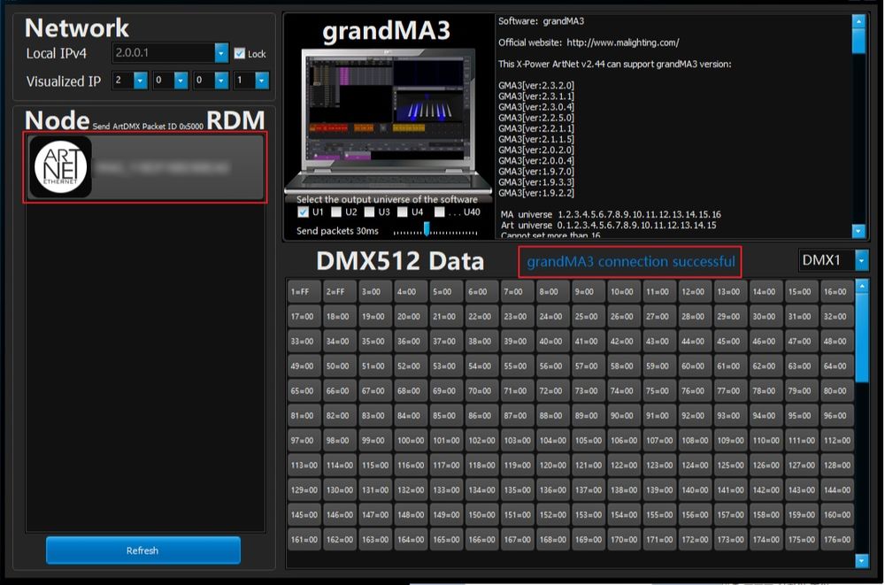Click DMX channel cell 89=00
Viewport: 885px width, 585px height.
[x=589, y=416]
